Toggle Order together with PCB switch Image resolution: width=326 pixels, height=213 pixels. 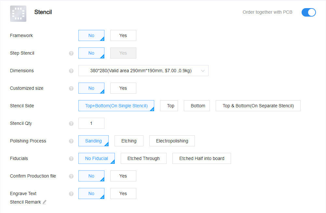point(309,12)
